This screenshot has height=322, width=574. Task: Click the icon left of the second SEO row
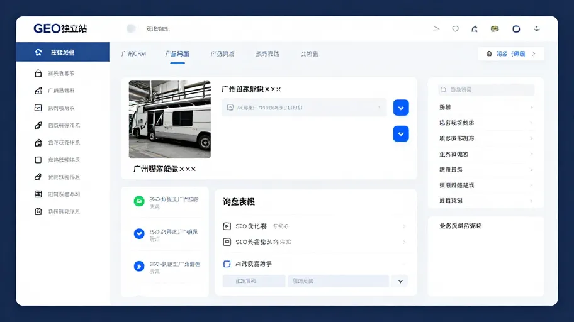(227, 242)
